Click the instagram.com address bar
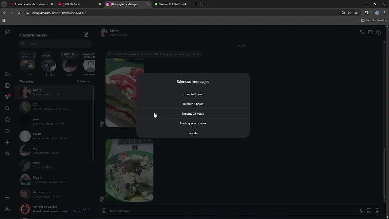The height and width of the screenshot is (219, 389). [x=182, y=13]
